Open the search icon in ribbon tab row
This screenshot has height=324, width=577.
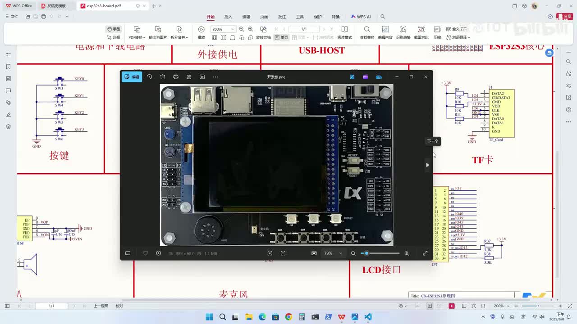point(383,17)
